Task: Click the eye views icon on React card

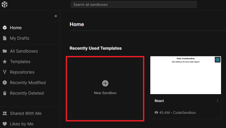Action: pyautogui.click(x=156, y=112)
